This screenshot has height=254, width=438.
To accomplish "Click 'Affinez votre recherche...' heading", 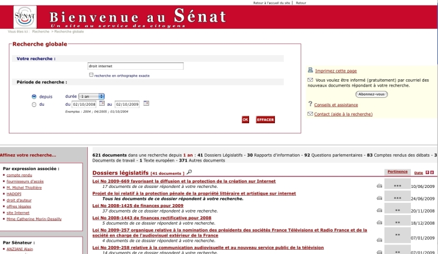I will click(28, 155).
